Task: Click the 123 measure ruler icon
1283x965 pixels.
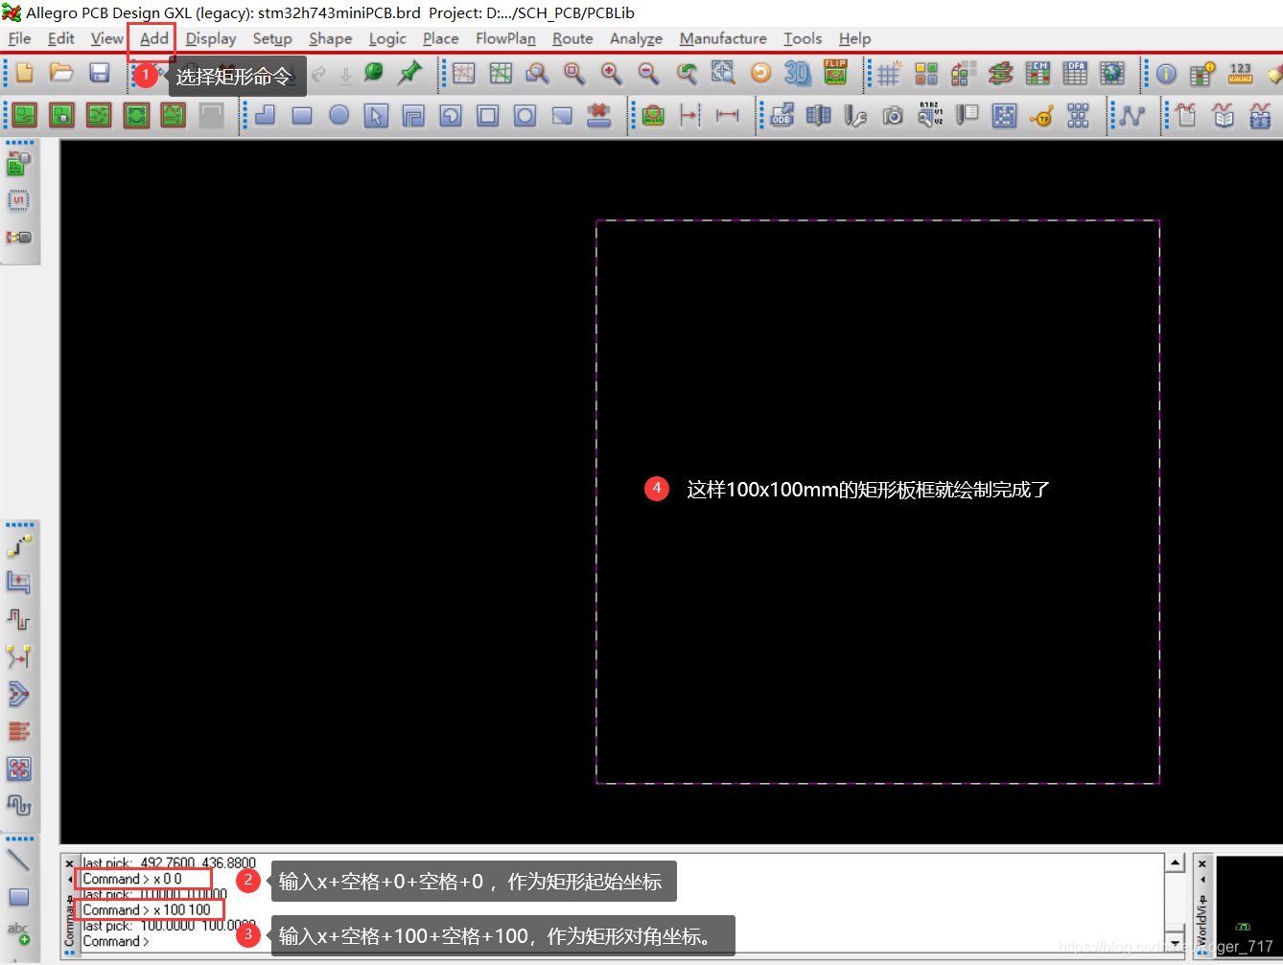Action: (x=1240, y=73)
